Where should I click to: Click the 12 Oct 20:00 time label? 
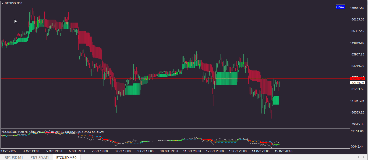tap(215, 151)
